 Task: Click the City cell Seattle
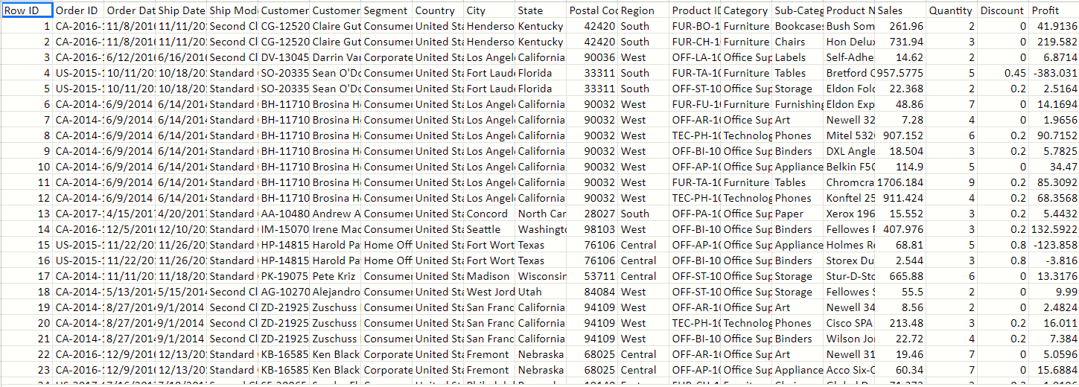click(x=489, y=229)
